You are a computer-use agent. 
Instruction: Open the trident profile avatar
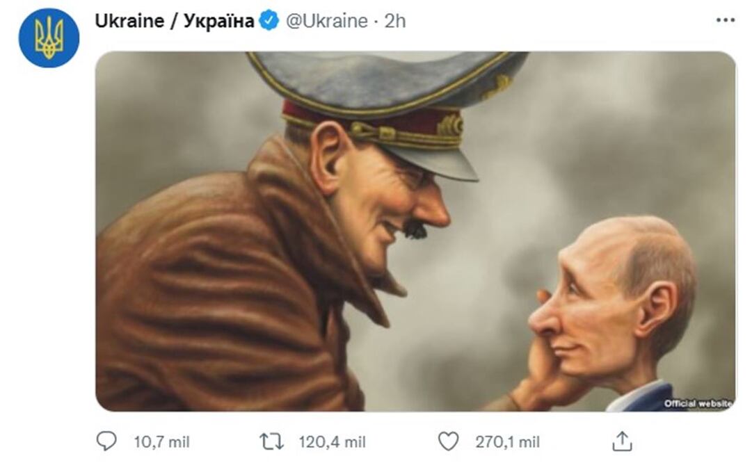49,38
